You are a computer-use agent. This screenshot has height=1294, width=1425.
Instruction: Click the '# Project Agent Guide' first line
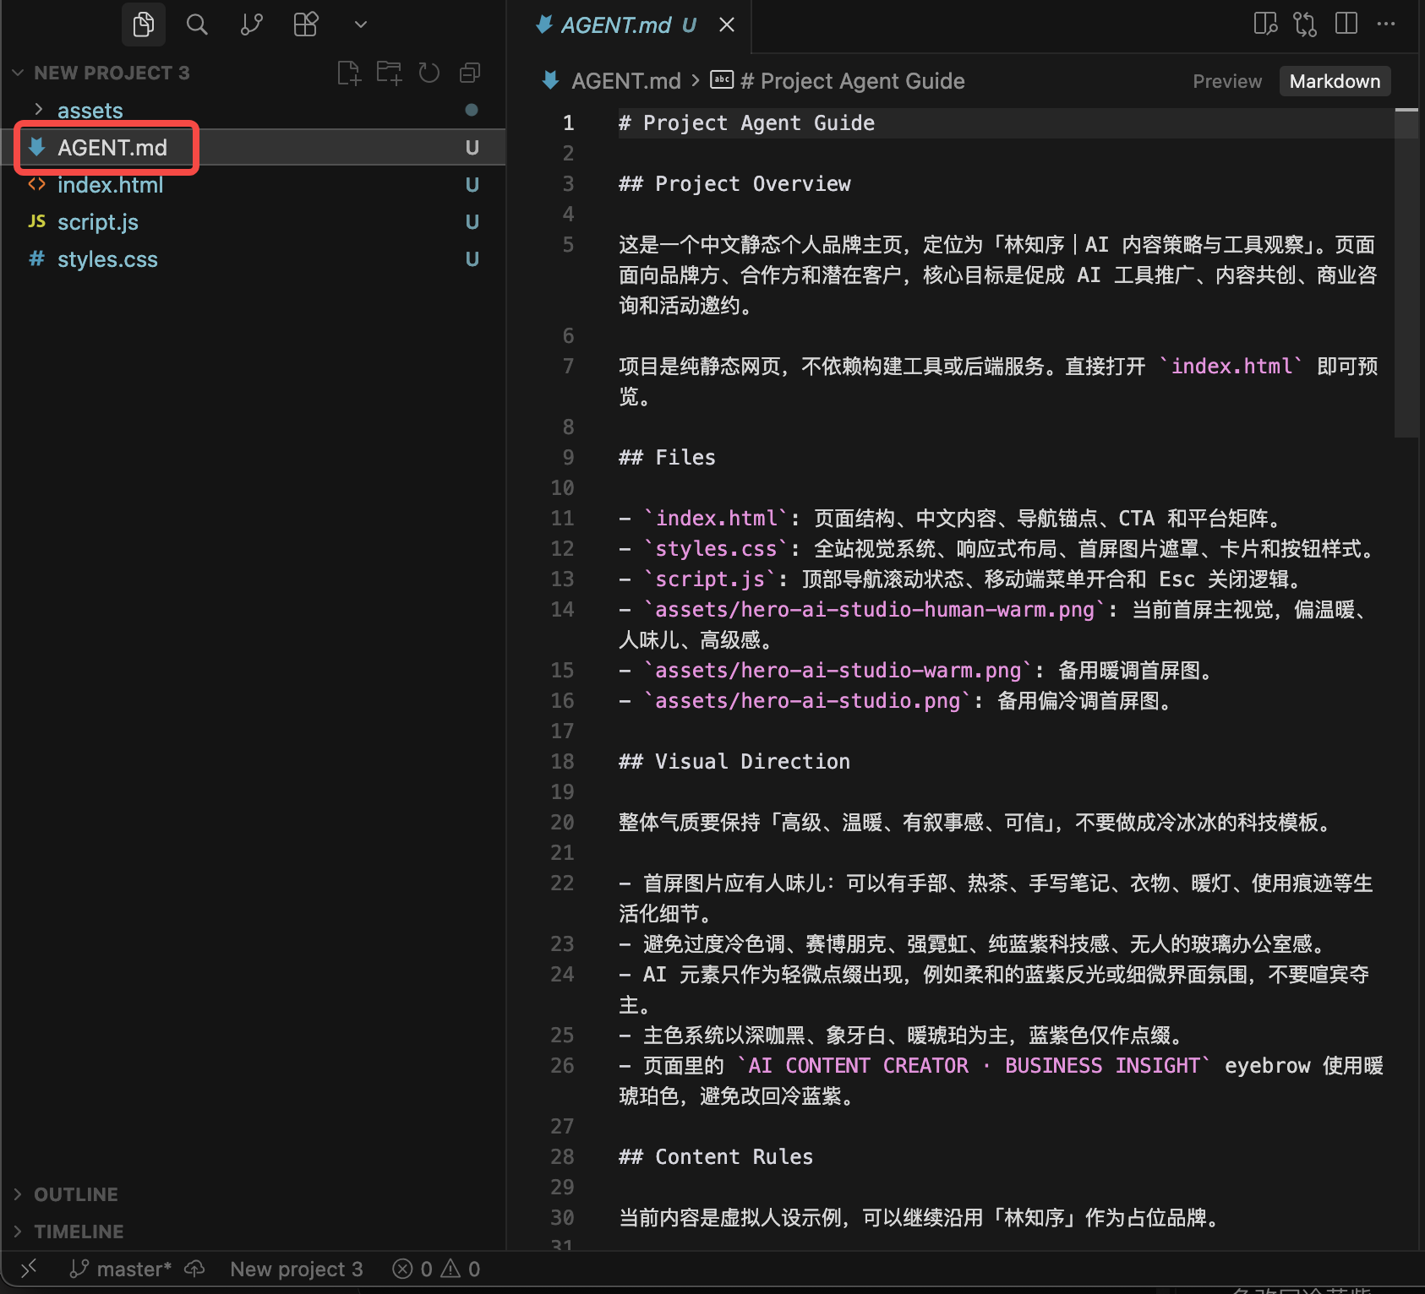(x=746, y=122)
